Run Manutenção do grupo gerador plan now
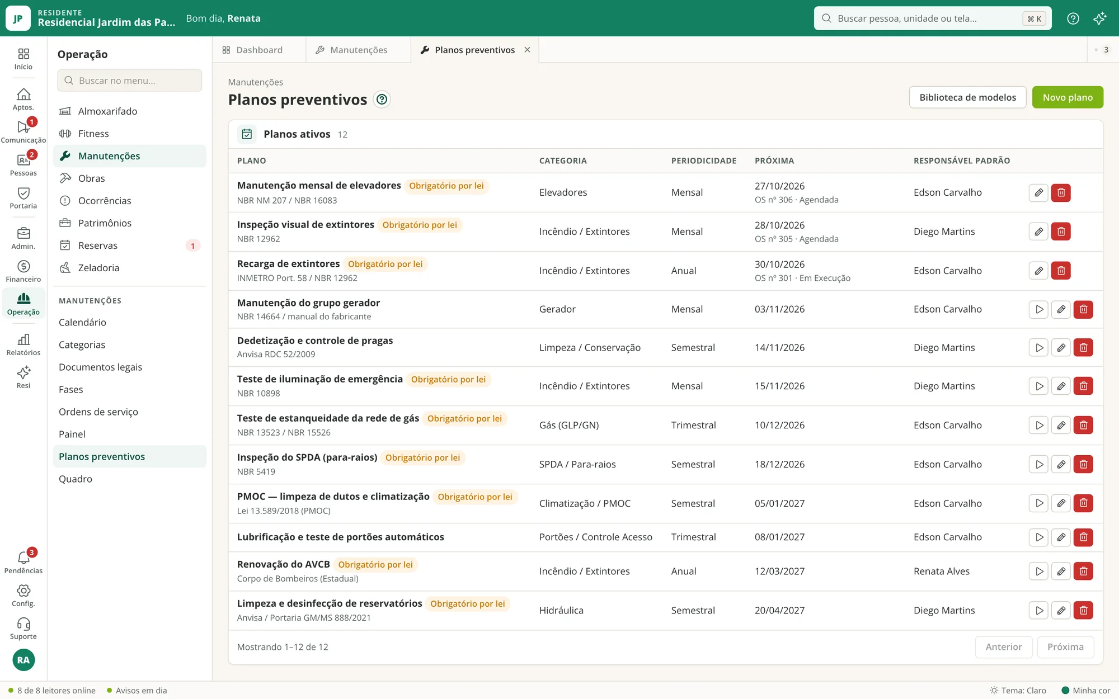 tap(1038, 309)
